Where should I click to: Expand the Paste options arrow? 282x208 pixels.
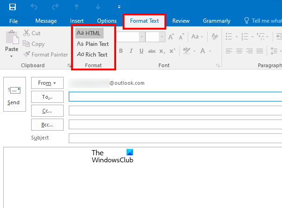(11, 57)
